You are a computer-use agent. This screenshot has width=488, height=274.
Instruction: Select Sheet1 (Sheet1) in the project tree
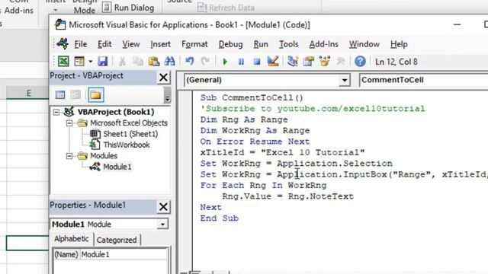(x=130, y=134)
